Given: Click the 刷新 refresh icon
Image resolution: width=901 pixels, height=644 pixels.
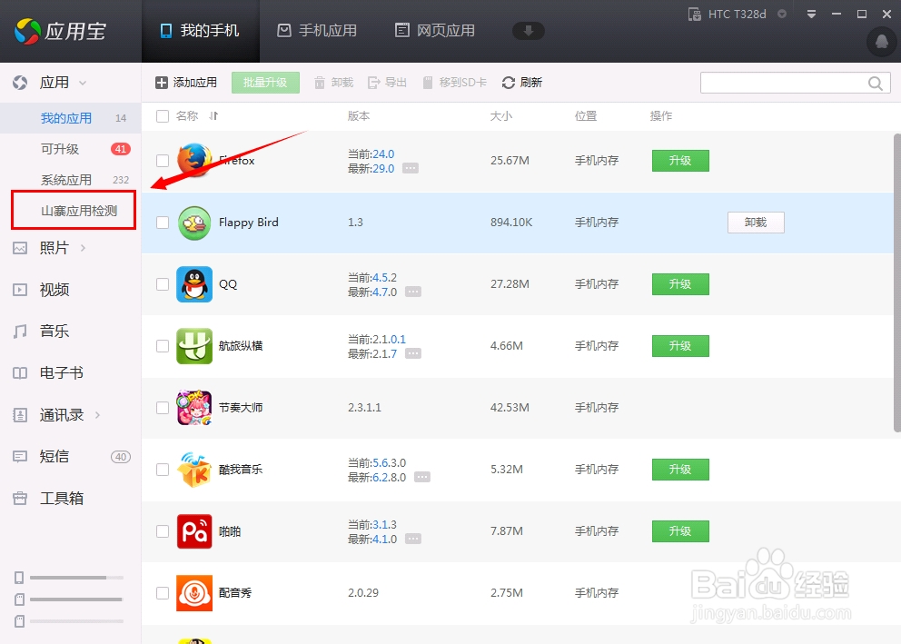Looking at the screenshot, I should click(509, 83).
